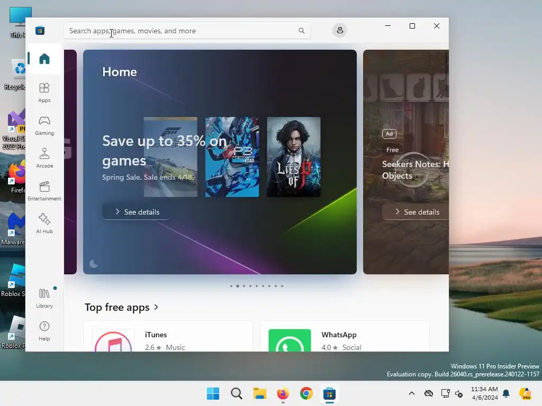Click the Copilot preview icon in taskbar

526,393
